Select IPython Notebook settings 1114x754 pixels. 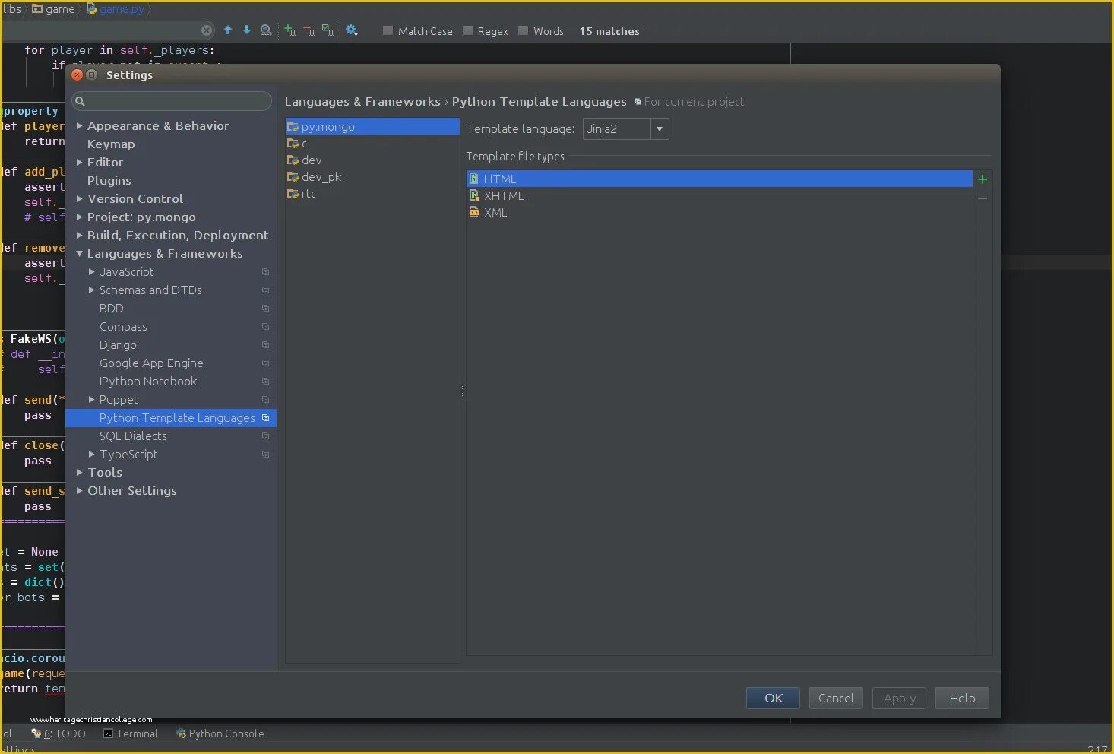148,382
